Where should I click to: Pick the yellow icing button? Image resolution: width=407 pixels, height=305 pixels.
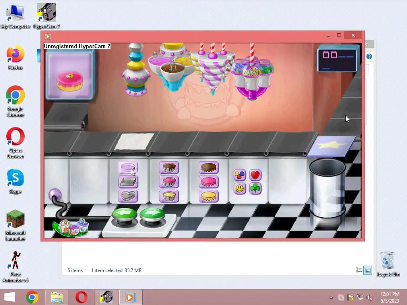(x=209, y=196)
